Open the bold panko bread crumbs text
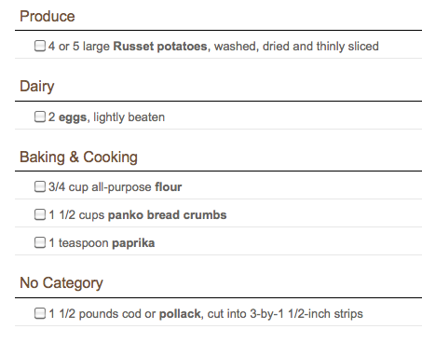 (x=167, y=215)
